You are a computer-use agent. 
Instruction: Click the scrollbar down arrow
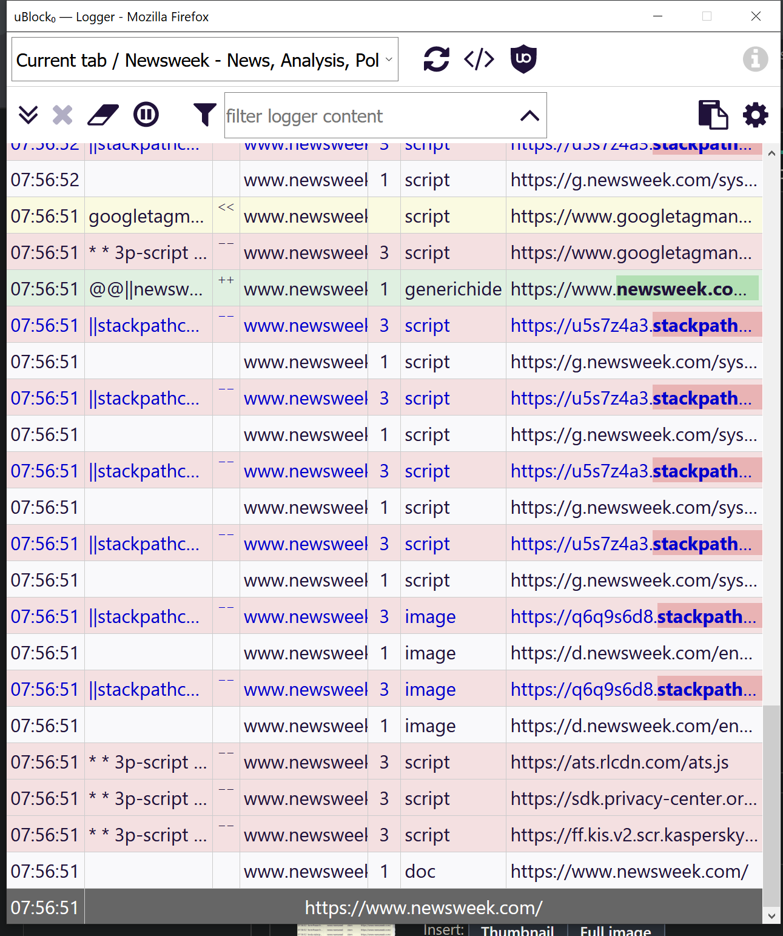[x=771, y=916]
